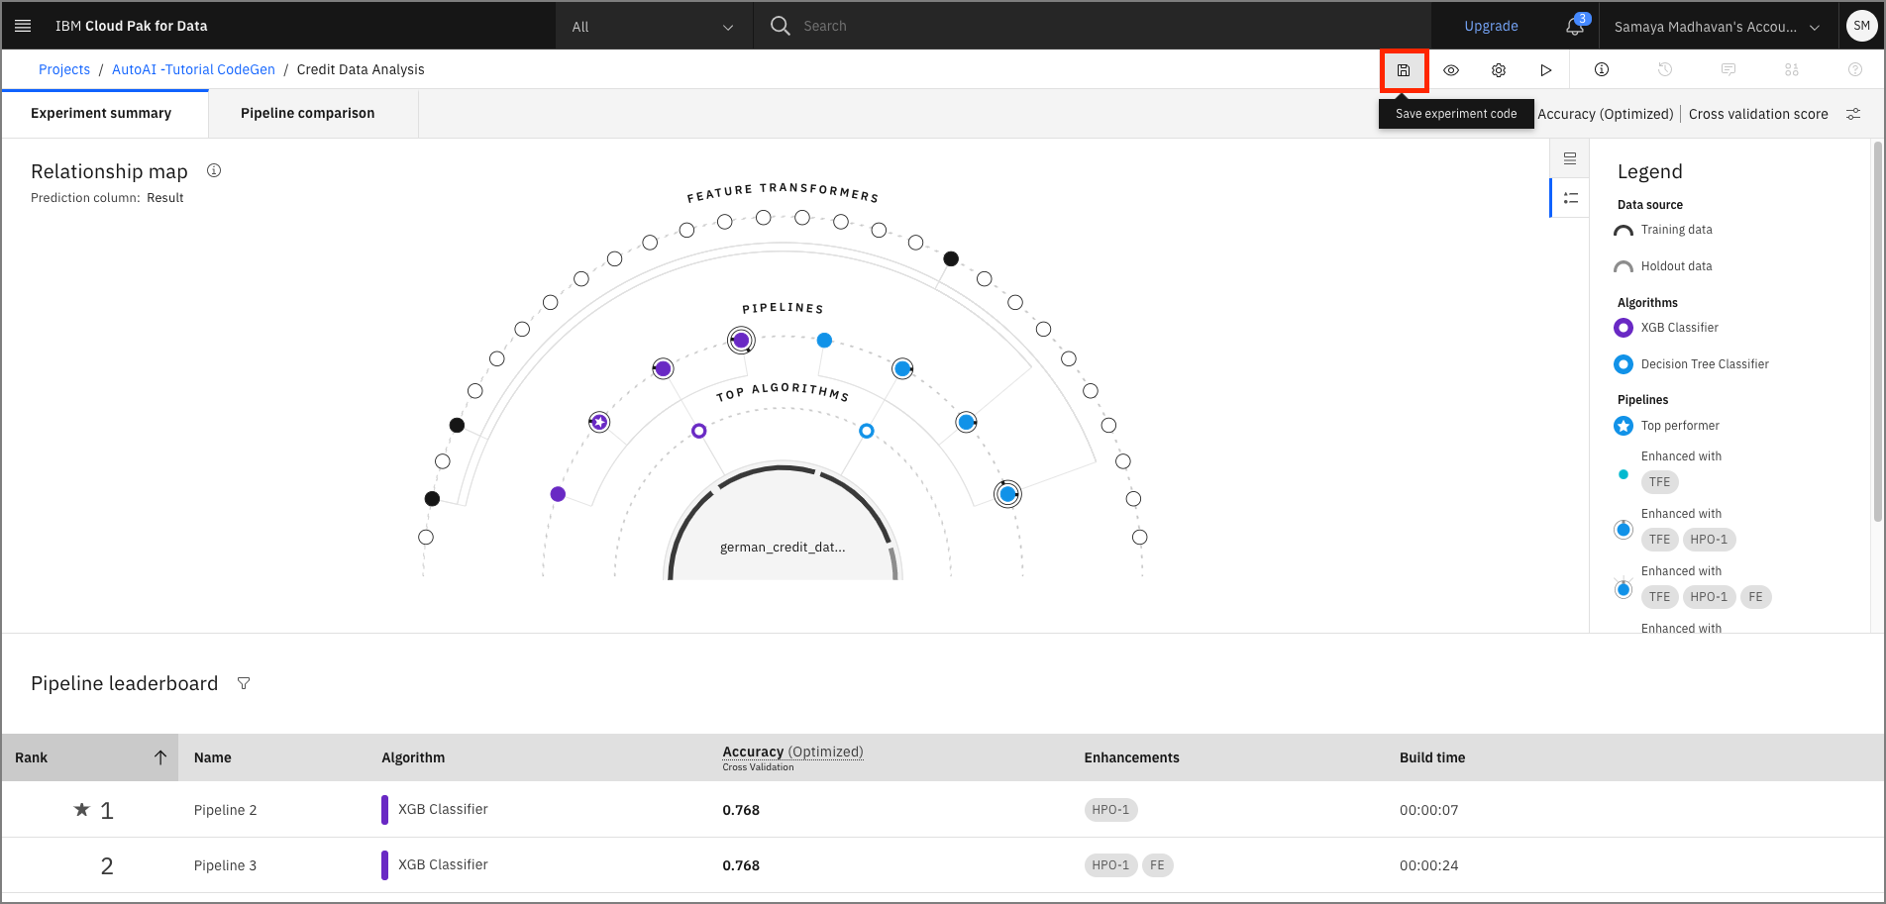This screenshot has height=904, width=1886.
Task: Click the Upgrade link
Action: coord(1491,26)
